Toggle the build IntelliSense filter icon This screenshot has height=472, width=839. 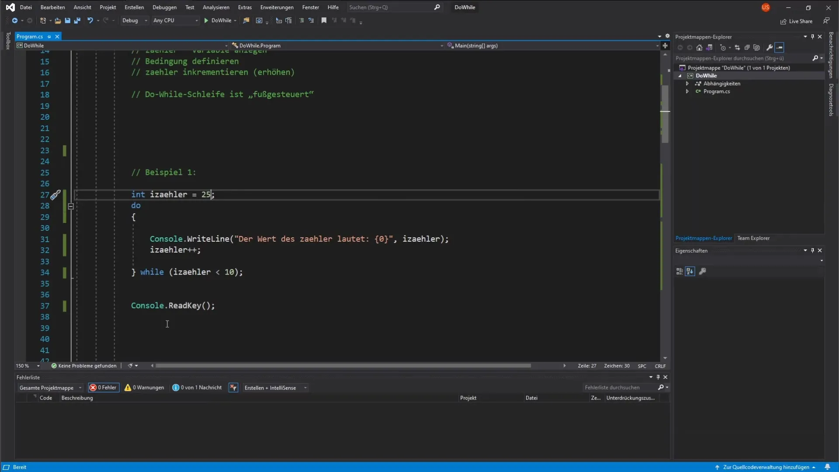tap(233, 388)
